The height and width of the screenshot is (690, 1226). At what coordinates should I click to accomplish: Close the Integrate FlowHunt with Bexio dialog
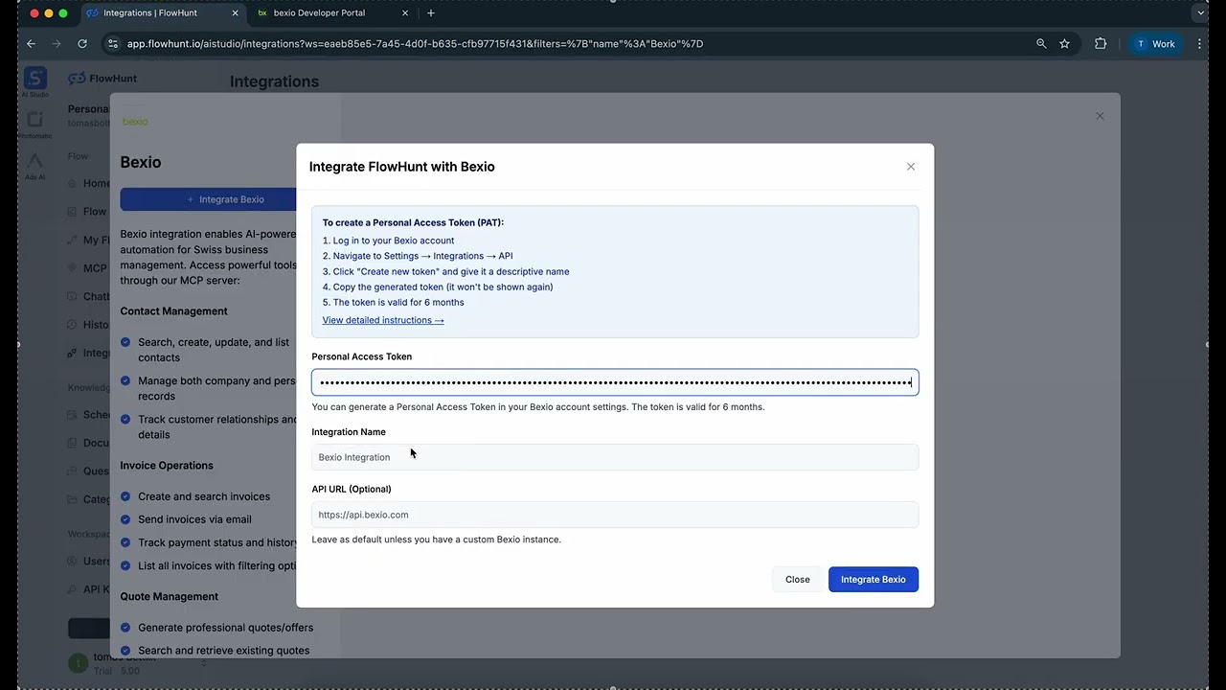point(911,167)
